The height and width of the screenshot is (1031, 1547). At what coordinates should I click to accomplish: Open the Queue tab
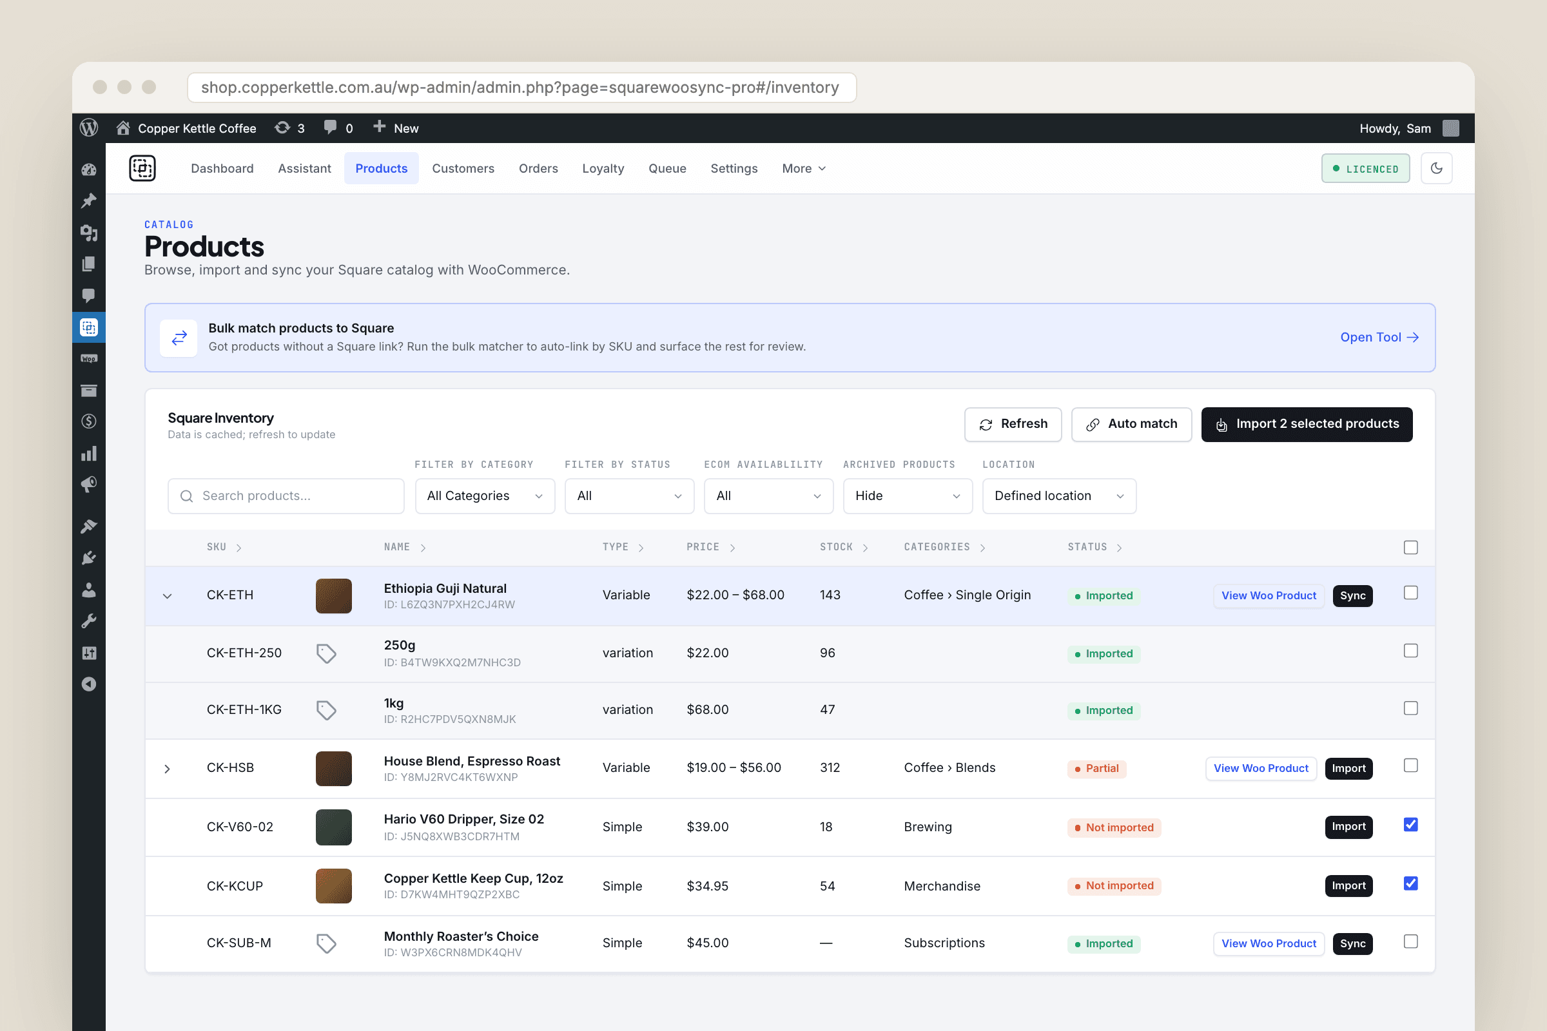[x=667, y=168]
